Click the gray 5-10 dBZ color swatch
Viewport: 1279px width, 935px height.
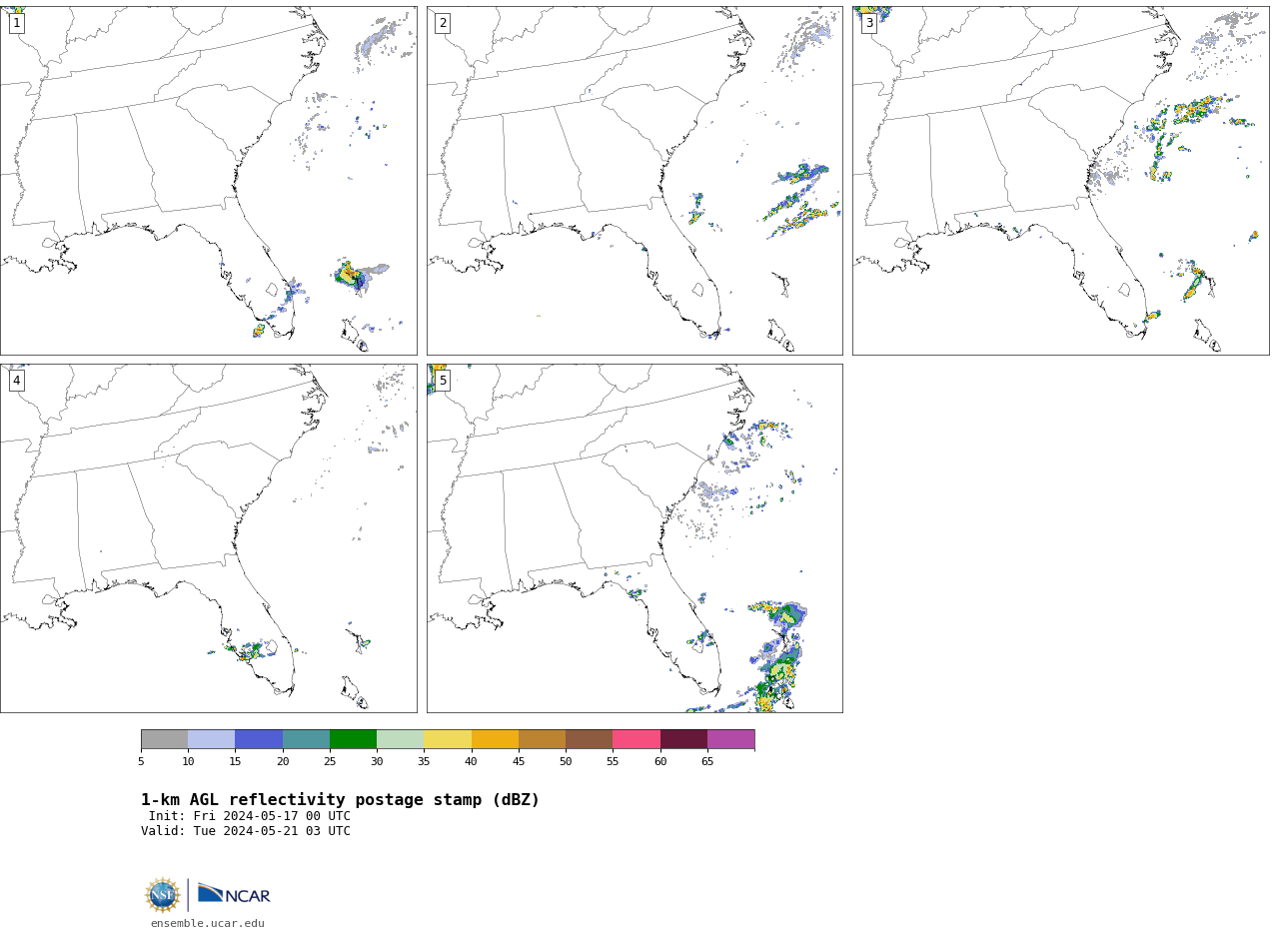[x=164, y=739]
